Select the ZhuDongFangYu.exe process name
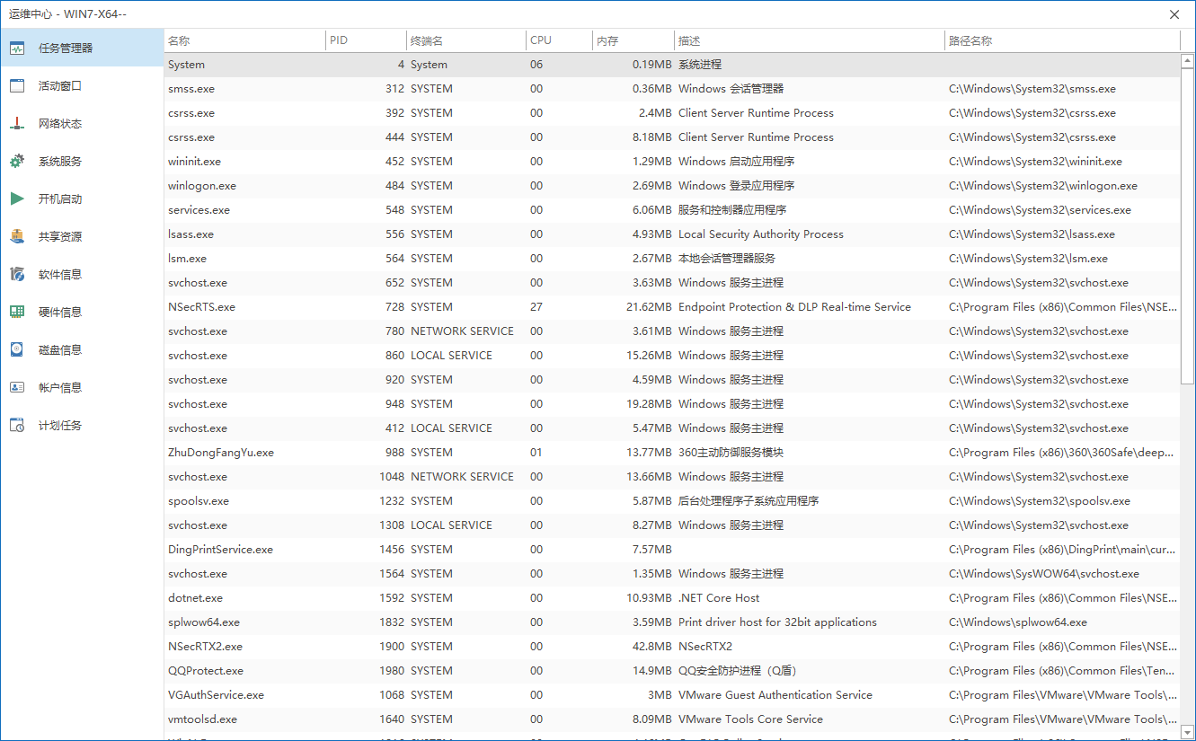The width and height of the screenshot is (1196, 741). click(x=221, y=453)
